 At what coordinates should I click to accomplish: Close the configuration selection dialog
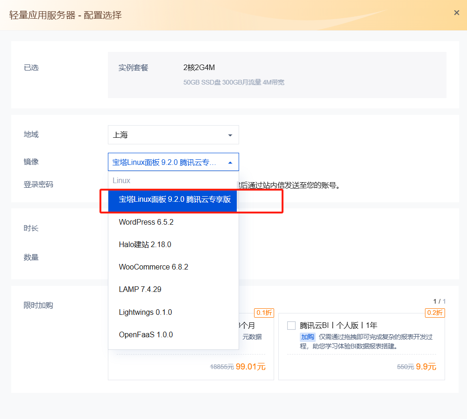pyautogui.click(x=456, y=13)
